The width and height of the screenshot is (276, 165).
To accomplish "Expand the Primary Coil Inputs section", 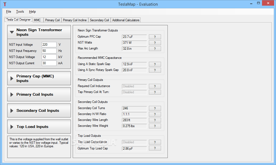I will pyautogui.click(x=39, y=94).
